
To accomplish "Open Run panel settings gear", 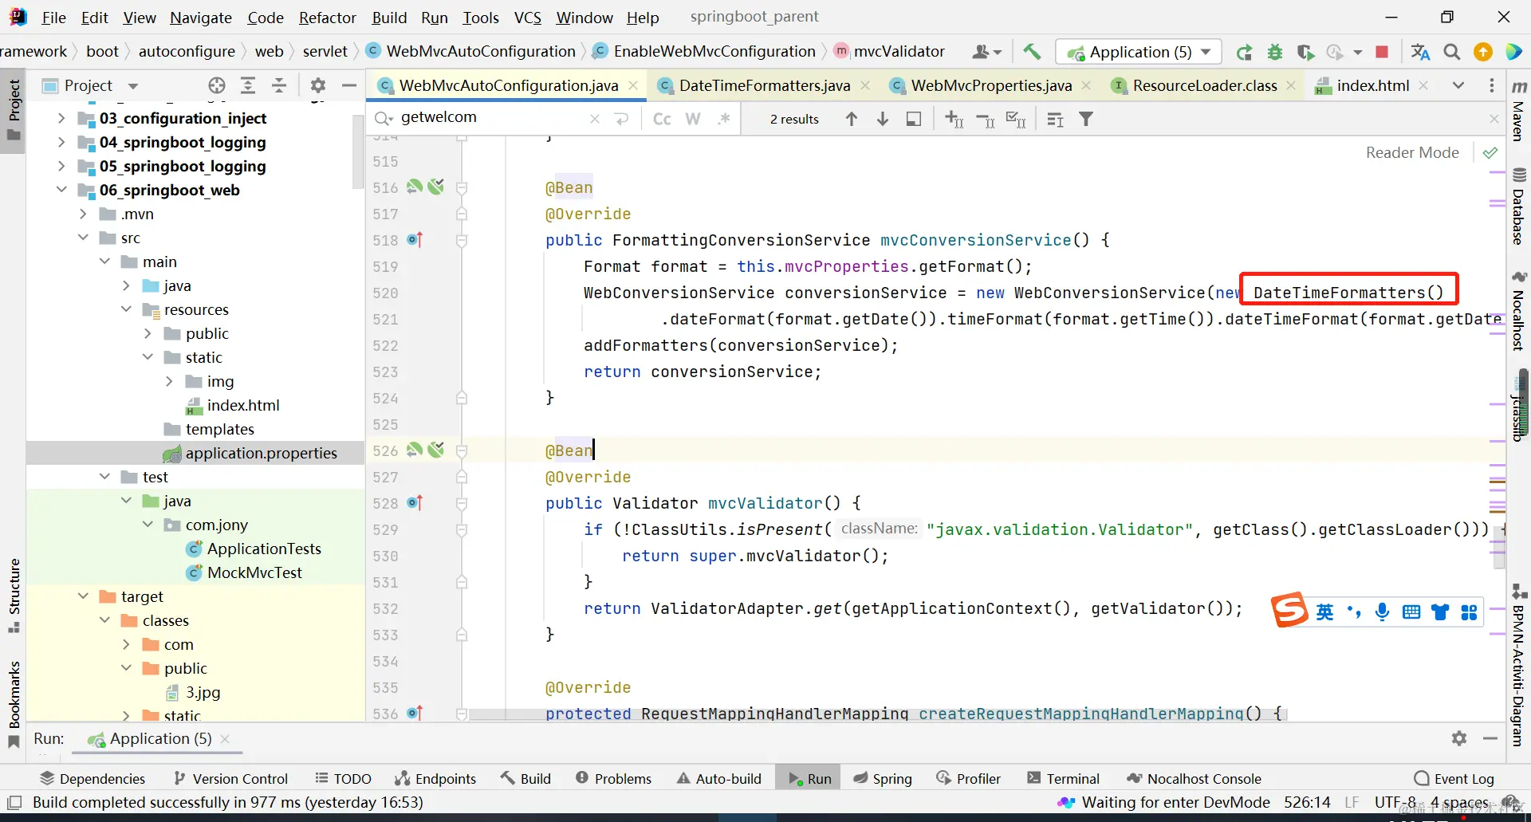I will point(1459,738).
